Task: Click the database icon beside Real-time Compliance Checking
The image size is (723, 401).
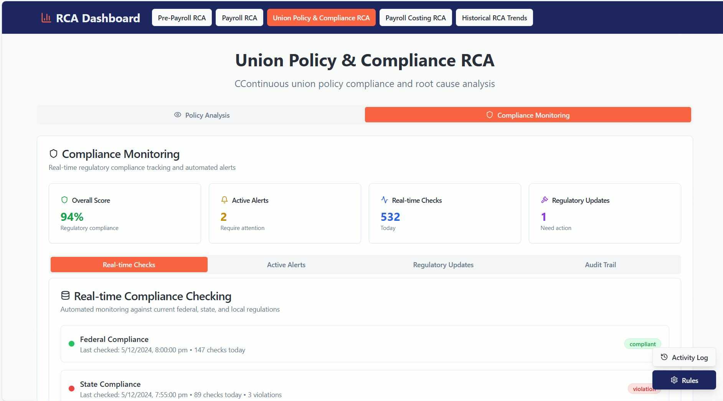Action: coord(65,296)
